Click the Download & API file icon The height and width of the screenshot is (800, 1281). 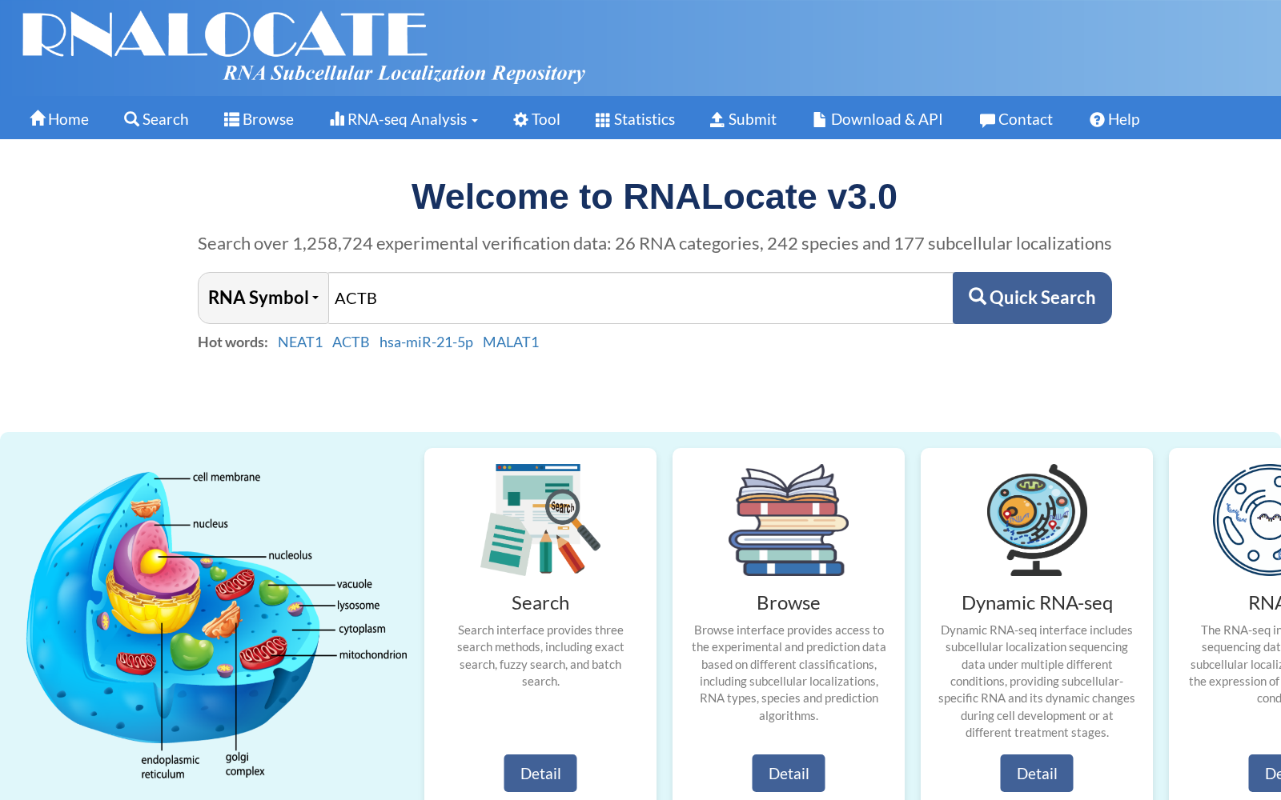820,119
